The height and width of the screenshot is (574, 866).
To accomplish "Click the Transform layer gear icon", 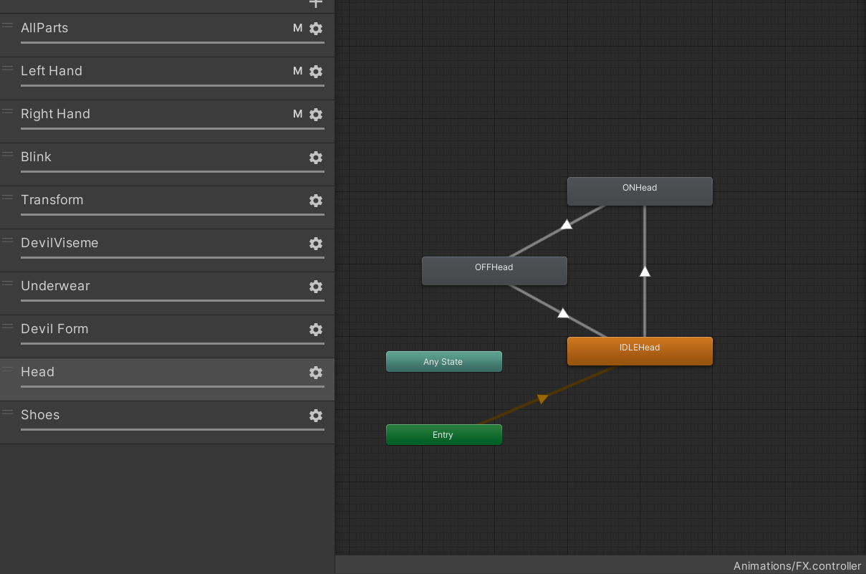I will click(x=316, y=201).
